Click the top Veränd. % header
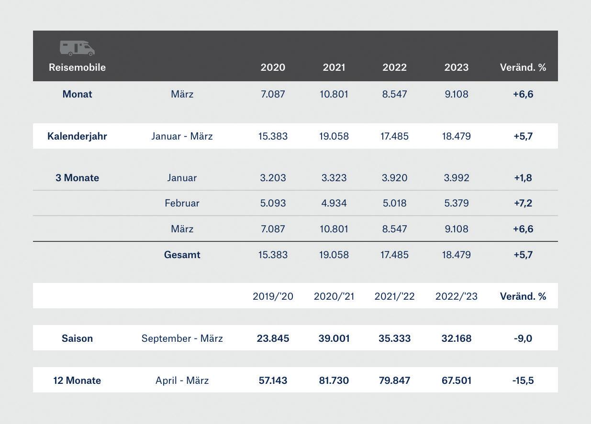The image size is (591, 424). (523, 67)
